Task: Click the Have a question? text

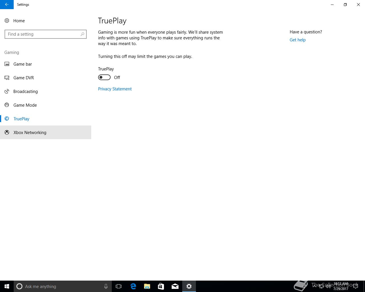Action: coord(306,32)
